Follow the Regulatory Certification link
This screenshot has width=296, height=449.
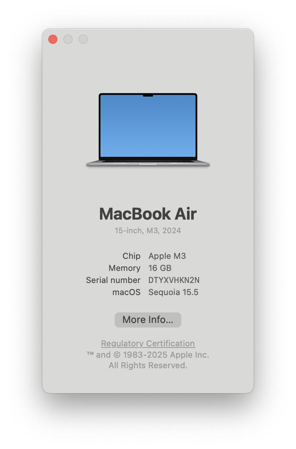(x=148, y=343)
